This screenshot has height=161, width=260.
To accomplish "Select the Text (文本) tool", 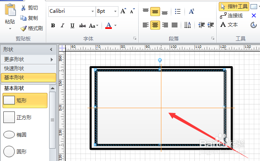I will pos(229,25).
